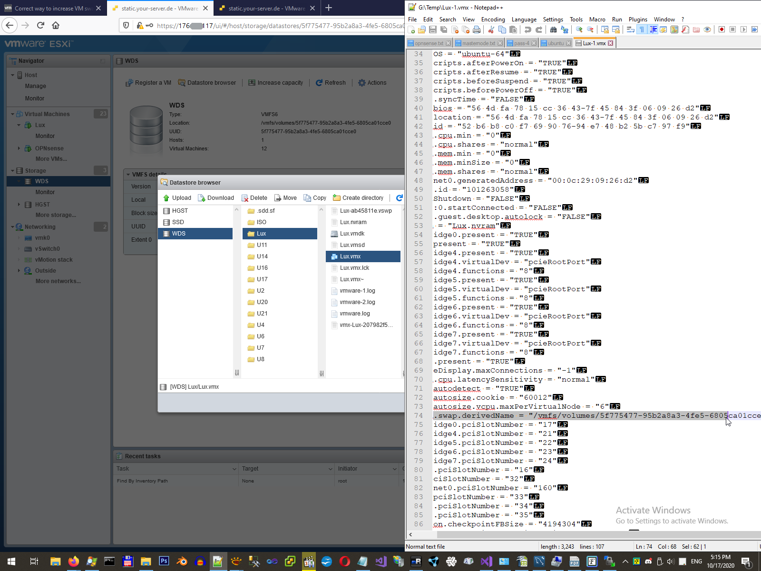
Task: Open Photoshop from the taskbar
Action: [x=164, y=561]
